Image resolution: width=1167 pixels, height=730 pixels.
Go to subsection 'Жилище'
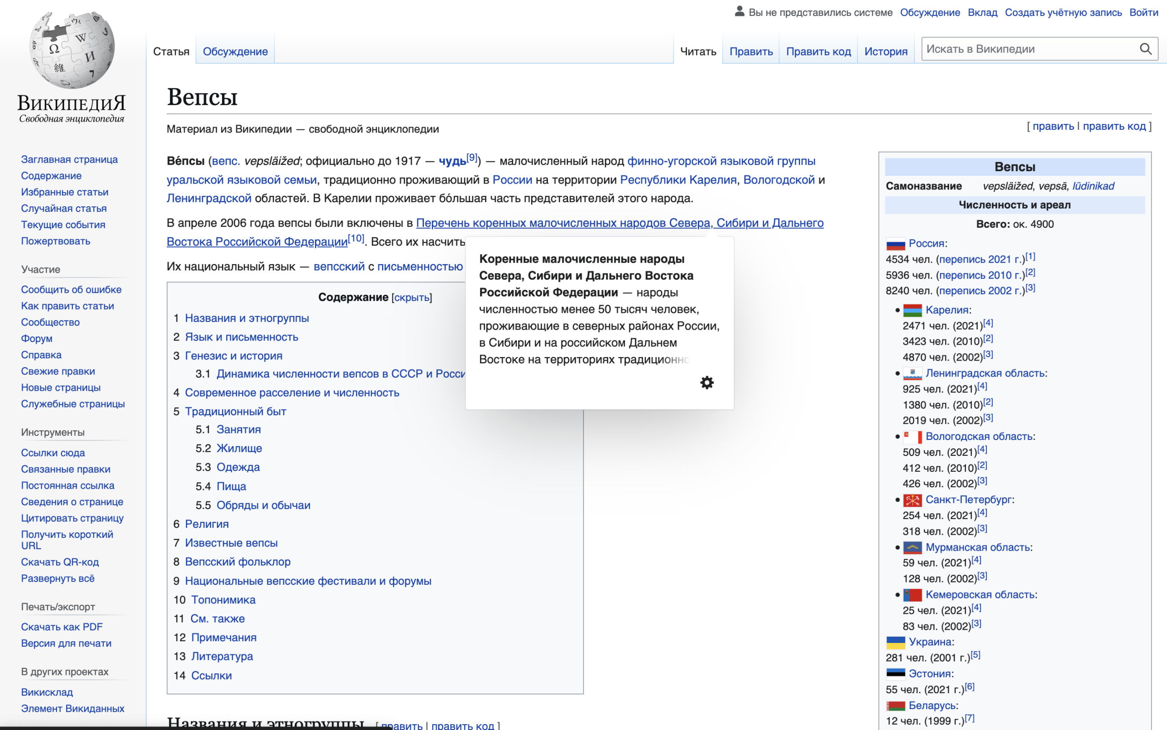coord(239,448)
